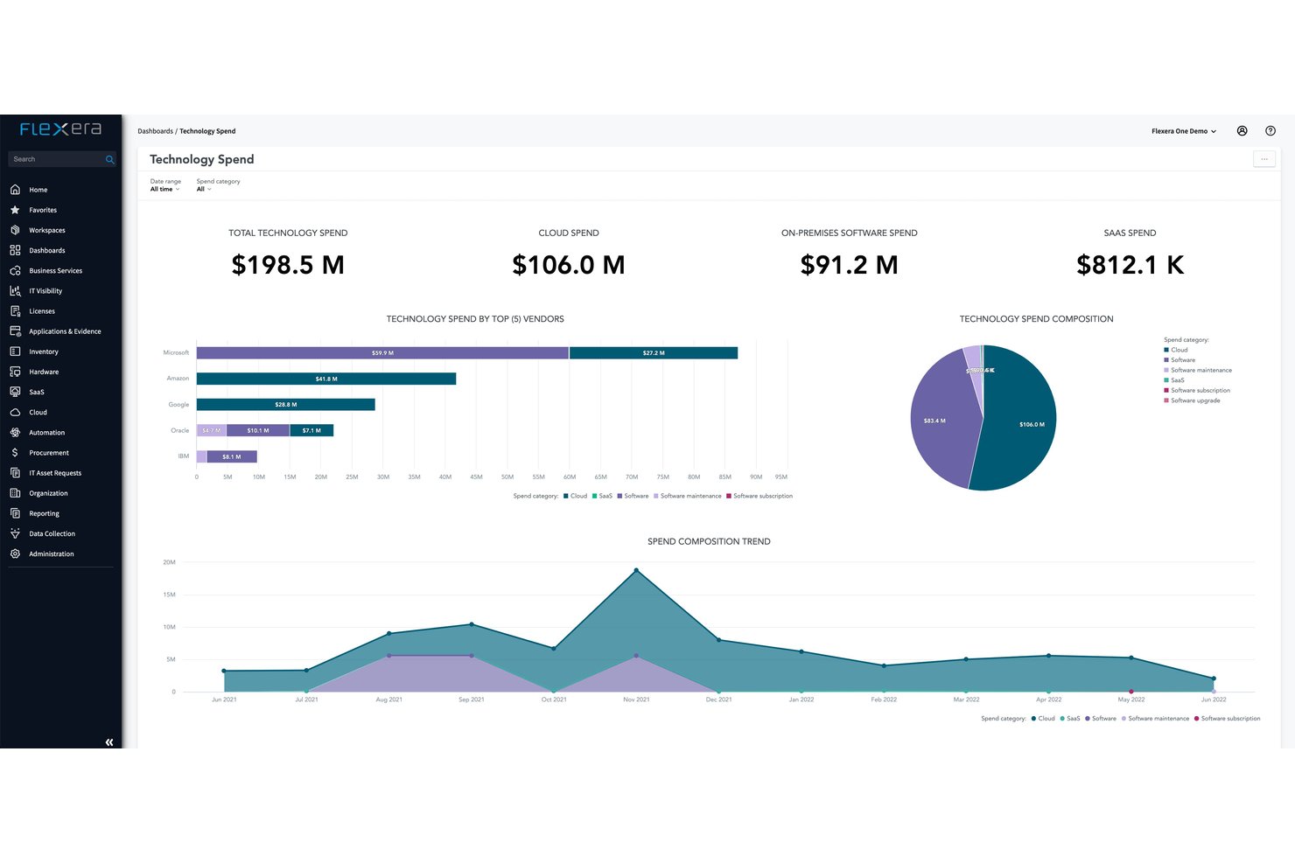Viewport: 1295px width, 863px height.
Task: Select the Inventory icon
Action: [15, 351]
